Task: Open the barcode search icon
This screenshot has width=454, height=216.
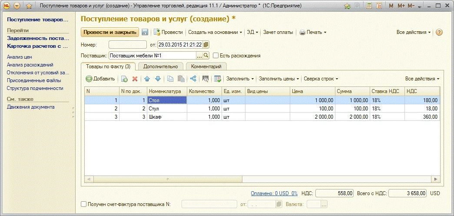Action: tap(206, 79)
